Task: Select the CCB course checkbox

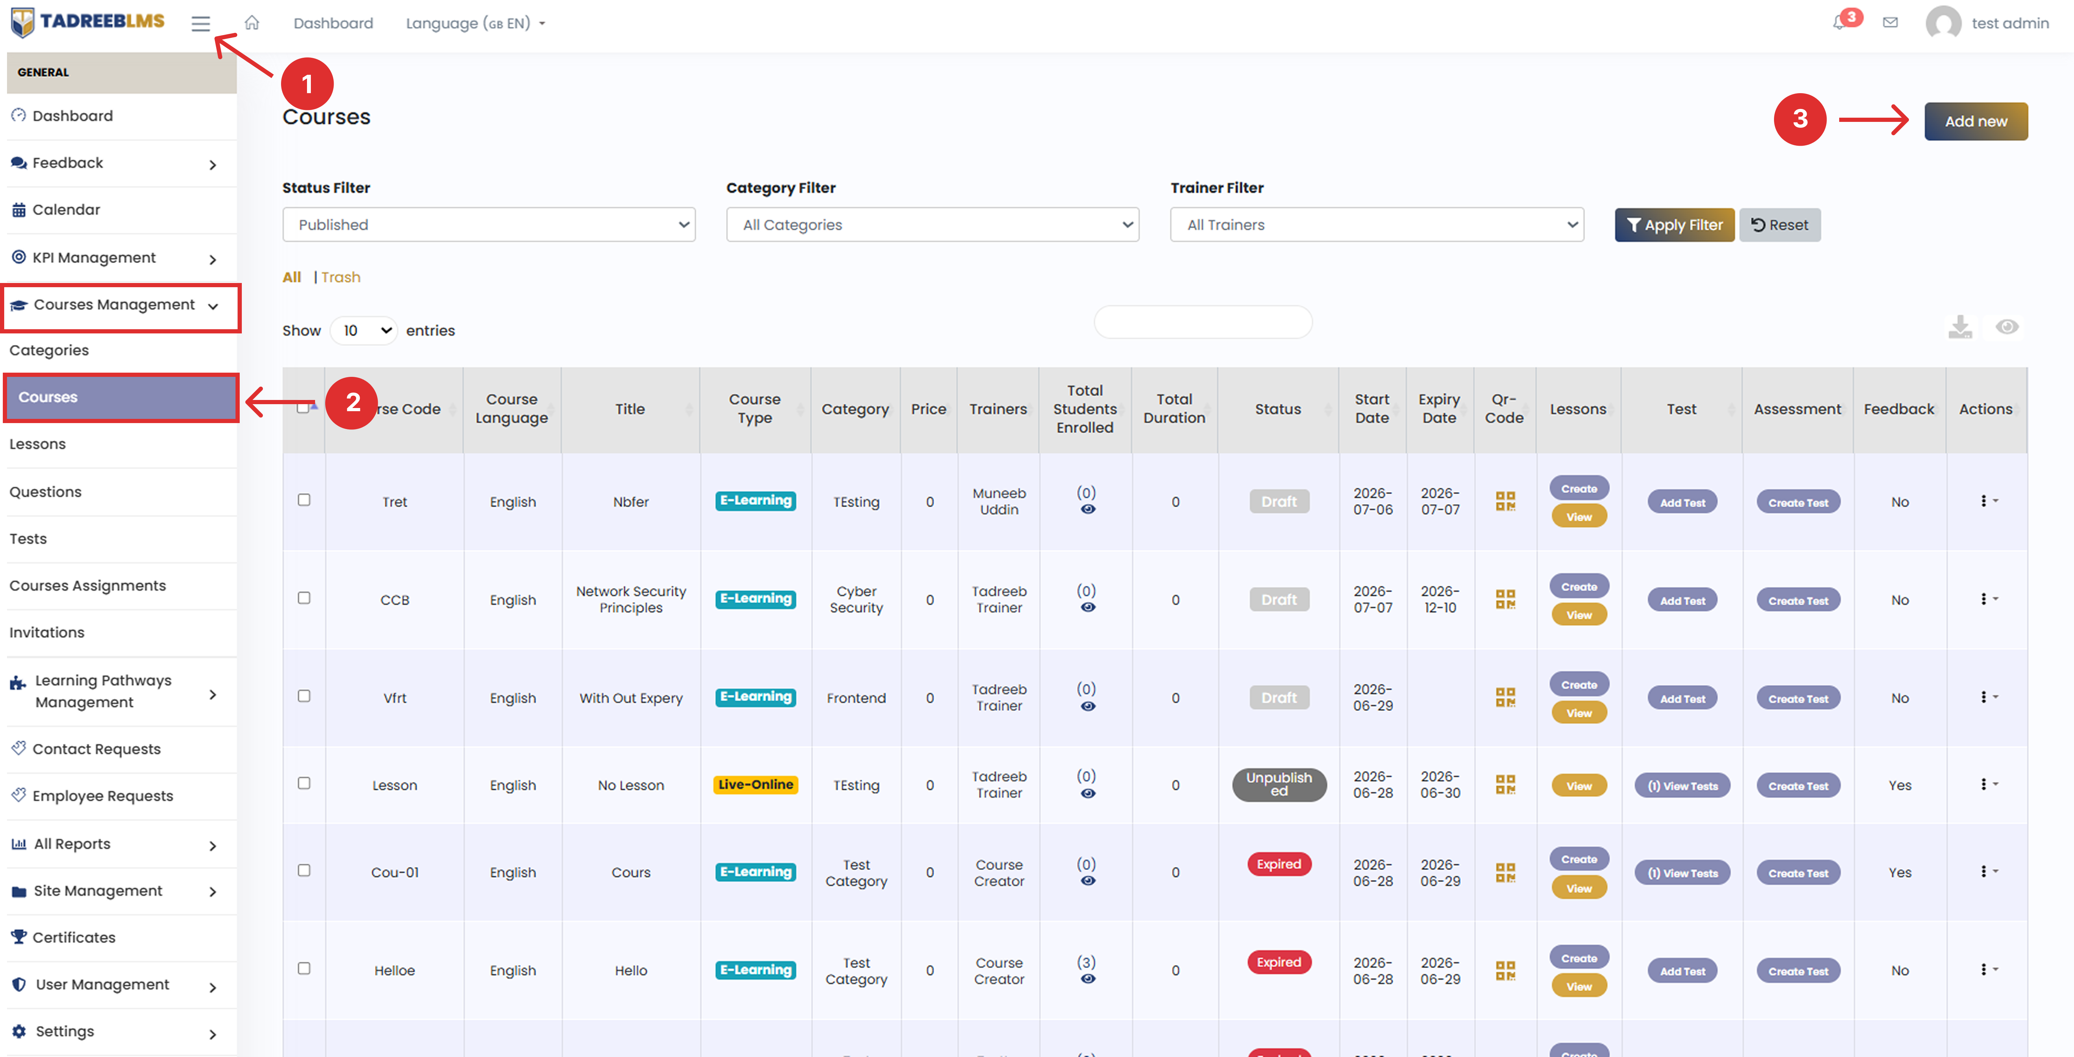Action: (x=303, y=598)
